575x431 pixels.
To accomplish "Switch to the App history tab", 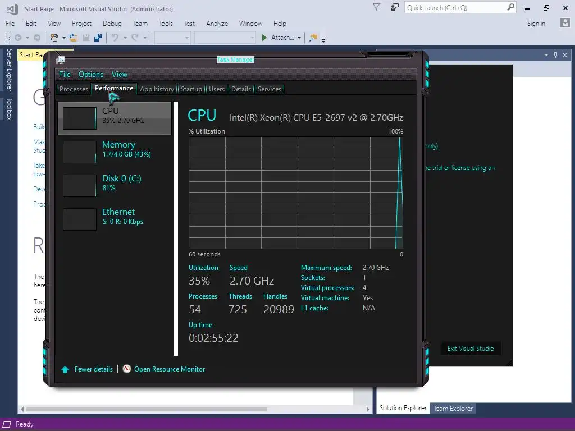I will [157, 89].
